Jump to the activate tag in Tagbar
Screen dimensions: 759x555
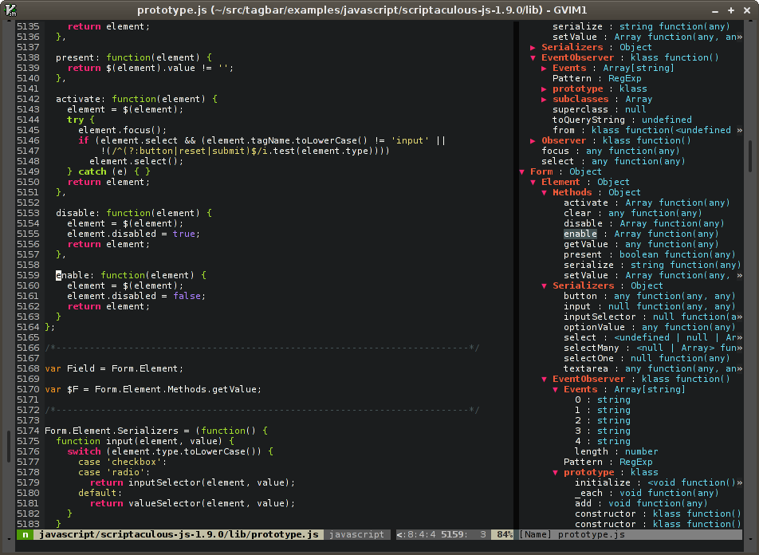coord(585,203)
